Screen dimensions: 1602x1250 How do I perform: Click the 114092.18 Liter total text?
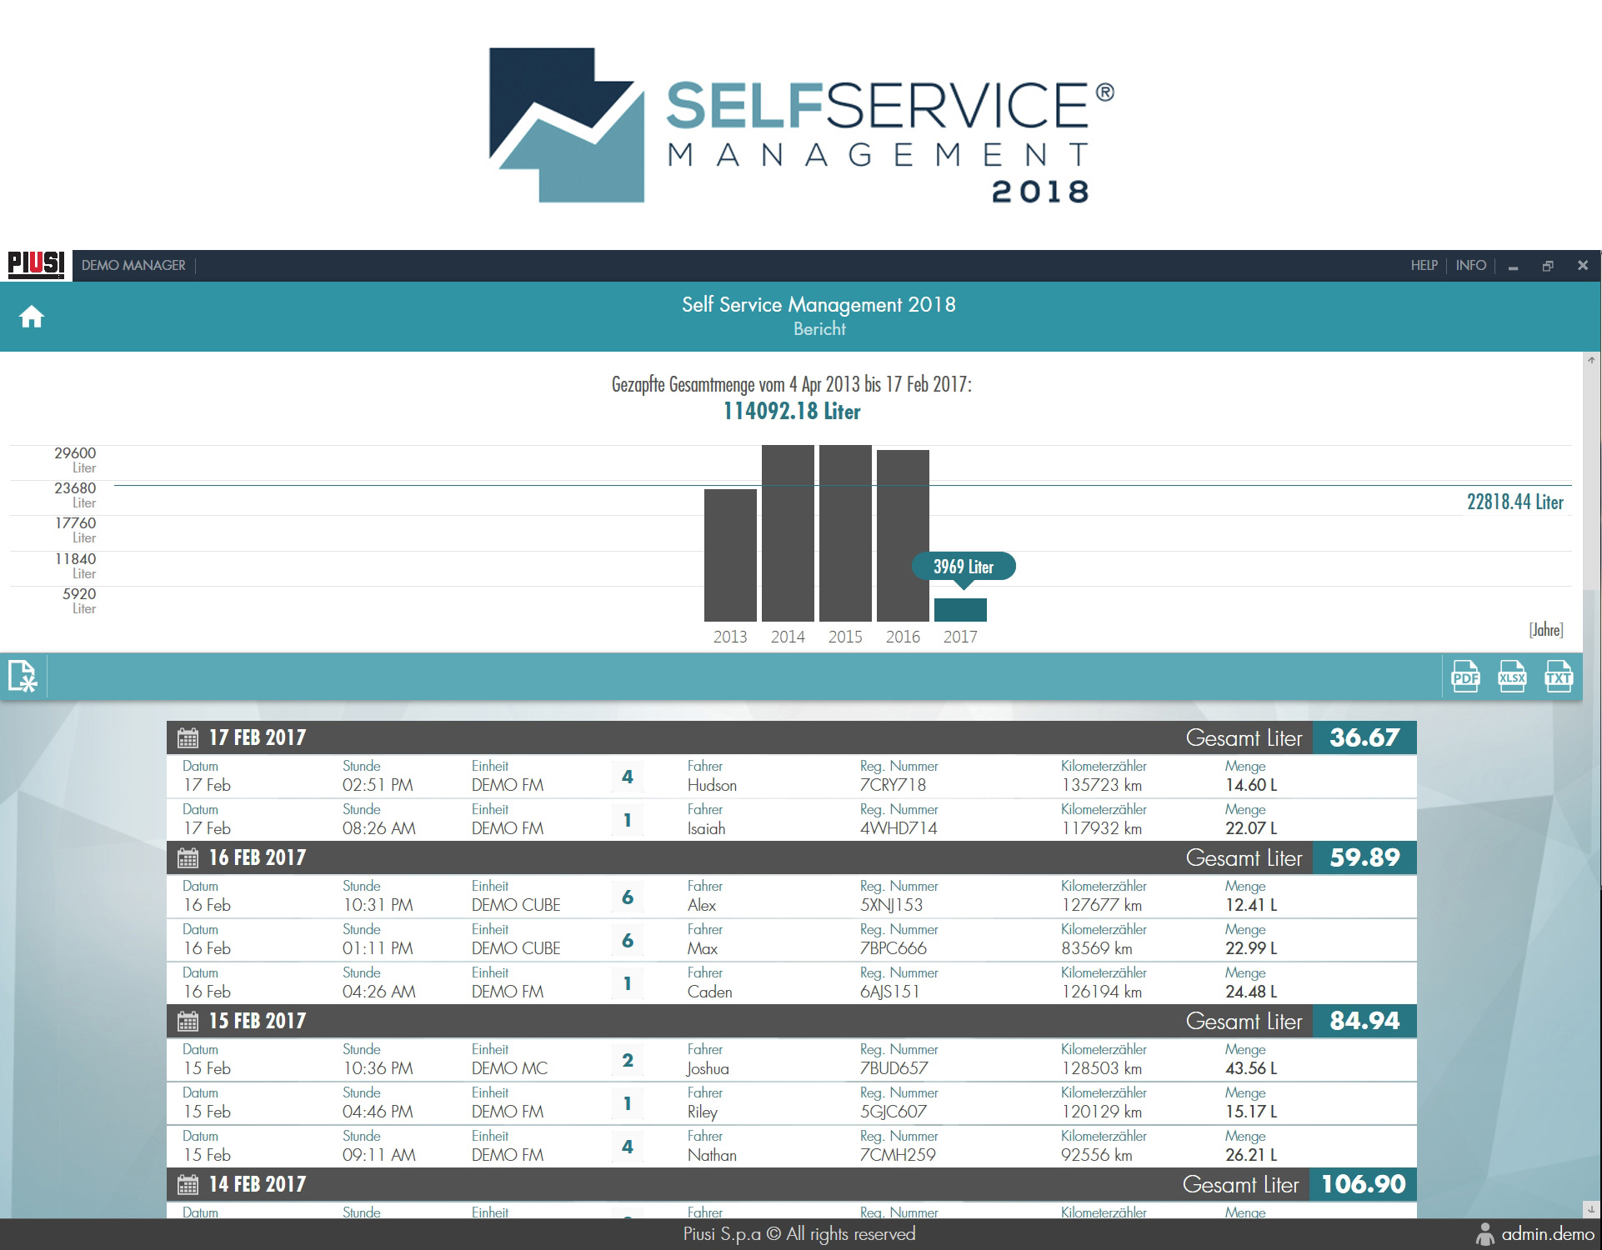(792, 412)
